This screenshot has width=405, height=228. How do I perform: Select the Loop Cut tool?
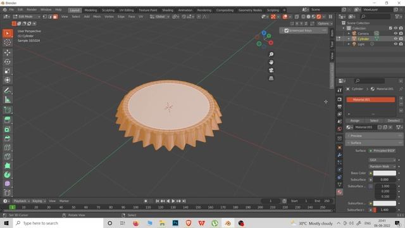point(7,148)
